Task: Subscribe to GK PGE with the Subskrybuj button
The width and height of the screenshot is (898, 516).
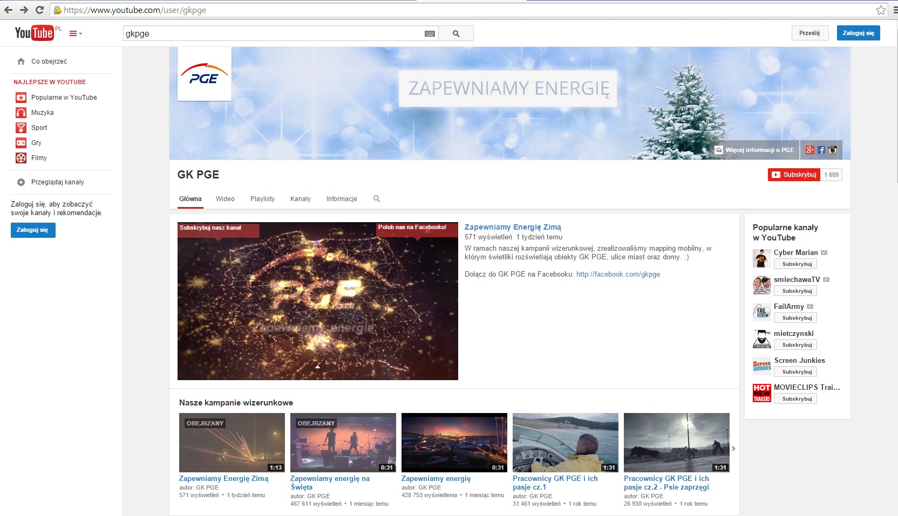Action: click(x=794, y=175)
